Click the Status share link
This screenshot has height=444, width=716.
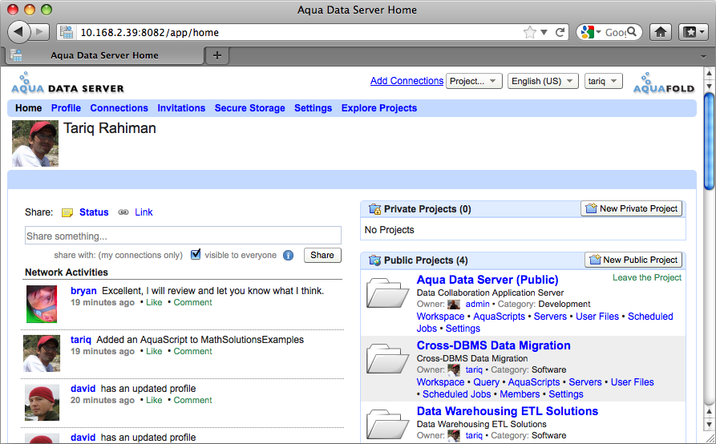[x=94, y=212]
